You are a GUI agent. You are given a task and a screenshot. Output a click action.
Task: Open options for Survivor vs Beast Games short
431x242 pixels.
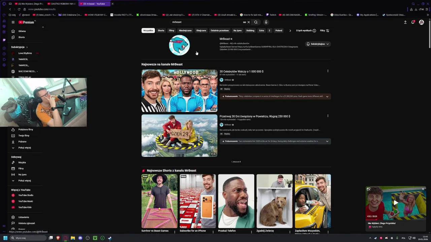tap(174, 232)
